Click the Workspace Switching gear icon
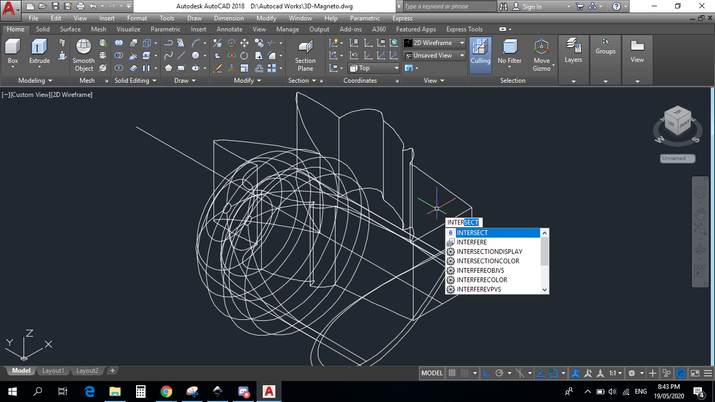This screenshot has height=402, width=715. coord(632,373)
